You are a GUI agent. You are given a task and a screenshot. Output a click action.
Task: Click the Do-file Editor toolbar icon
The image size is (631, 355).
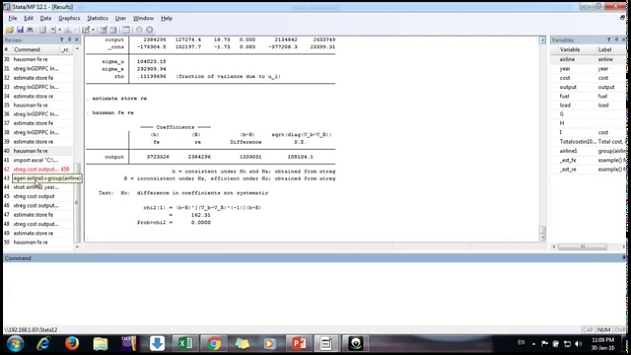(85, 30)
